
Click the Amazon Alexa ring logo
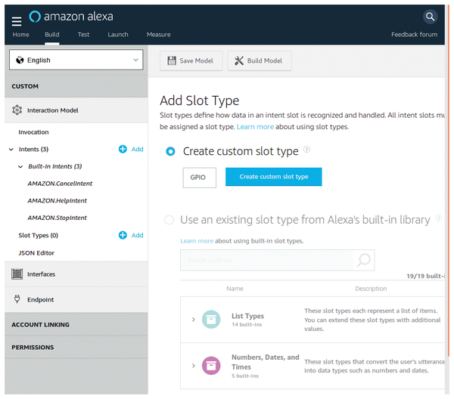coord(35,17)
